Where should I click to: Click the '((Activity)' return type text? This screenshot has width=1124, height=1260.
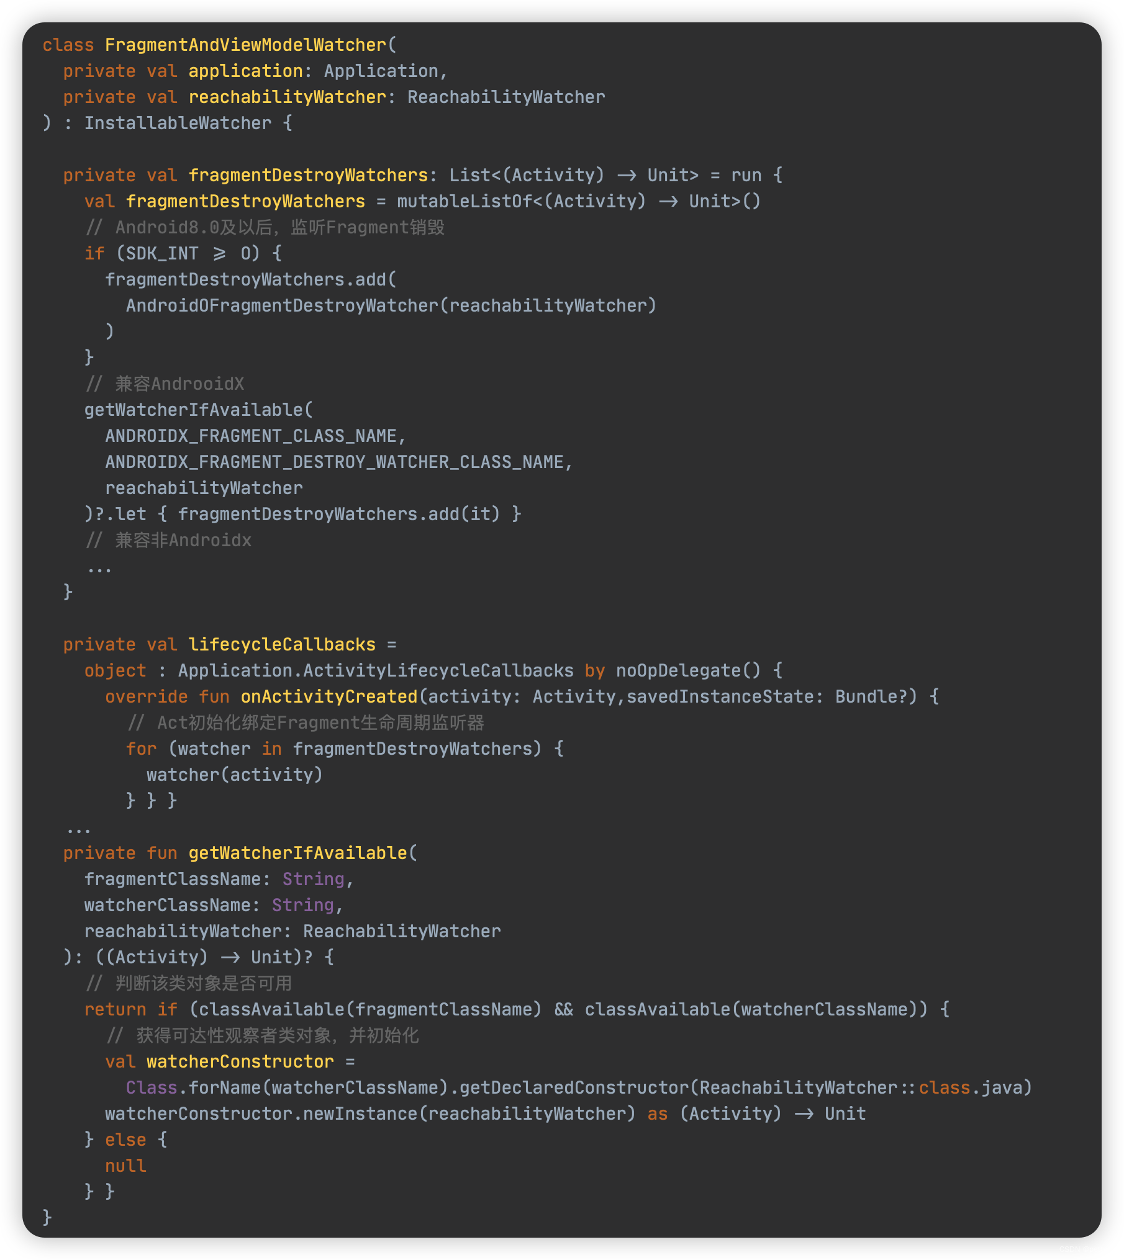tap(152, 958)
